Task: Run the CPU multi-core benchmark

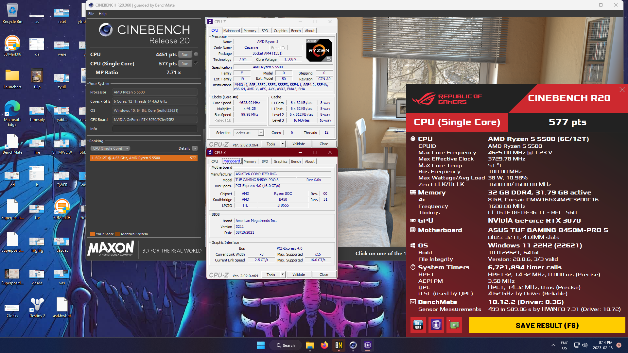Action: click(x=185, y=55)
